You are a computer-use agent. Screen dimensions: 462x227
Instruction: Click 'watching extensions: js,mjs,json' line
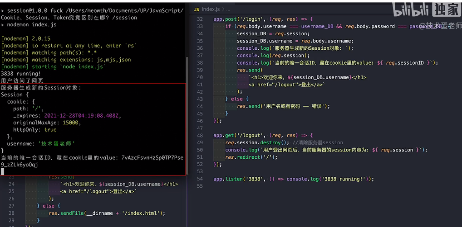(x=66, y=60)
